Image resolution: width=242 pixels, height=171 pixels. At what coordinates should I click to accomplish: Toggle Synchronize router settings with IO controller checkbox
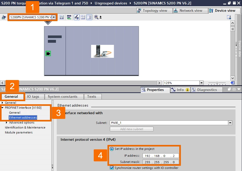click(x=112, y=168)
